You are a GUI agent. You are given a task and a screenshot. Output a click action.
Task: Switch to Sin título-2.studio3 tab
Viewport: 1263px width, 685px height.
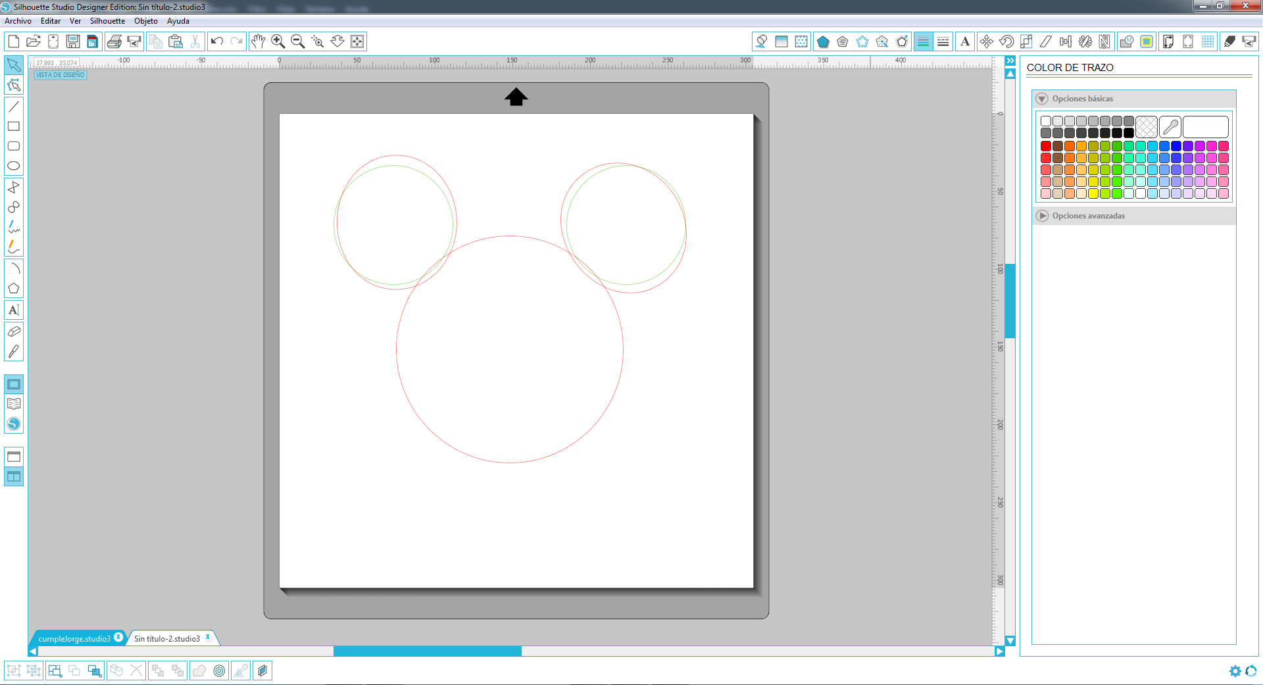tap(167, 638)
